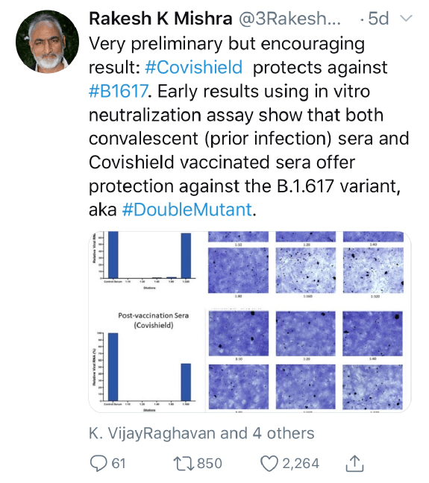Viewport: 429px width, 483px height.
Task: View the 2,264 likes count
Action: [x=301, y=464]
